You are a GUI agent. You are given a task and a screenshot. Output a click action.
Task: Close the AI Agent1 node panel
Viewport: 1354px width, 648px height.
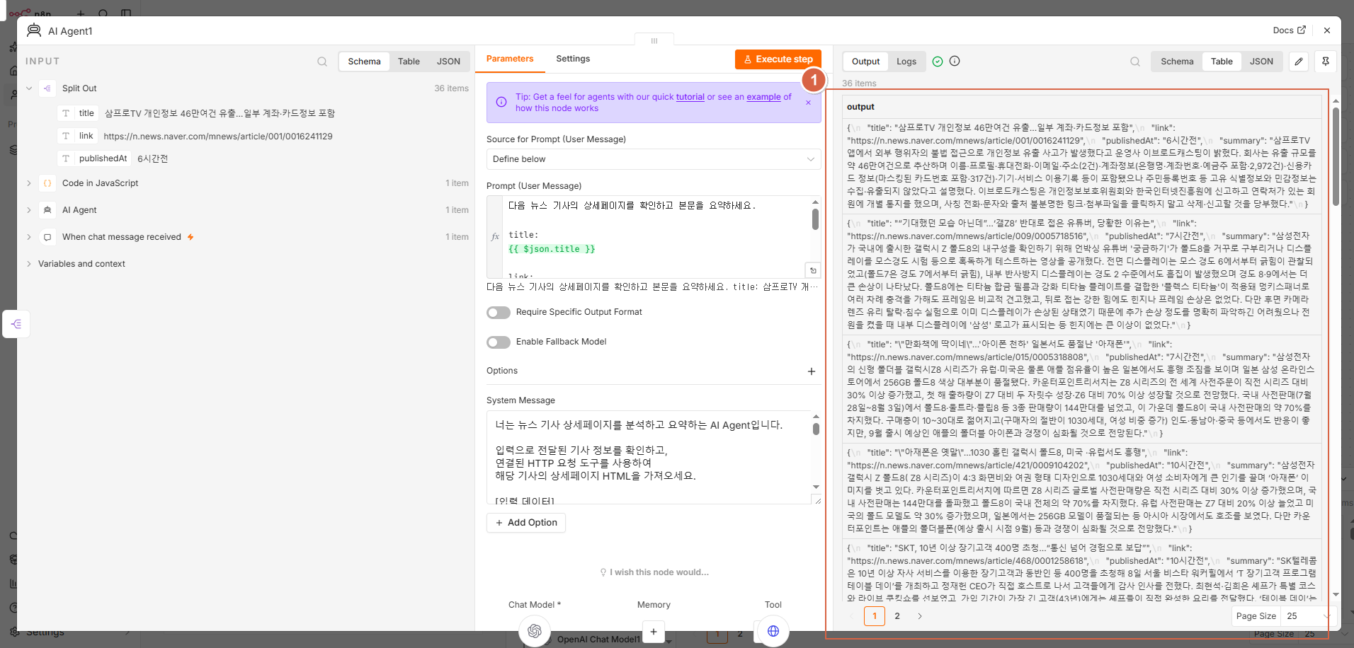click(x=1327, y=30)
